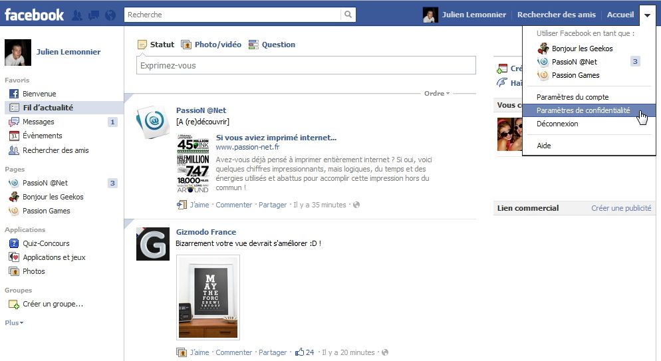Open Julien Lemonnier name in sidebar
Viewport: 661px width, 361px height.
point(68,52)
